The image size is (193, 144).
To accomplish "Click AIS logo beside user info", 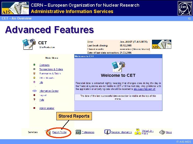I will tap(161, 44).
